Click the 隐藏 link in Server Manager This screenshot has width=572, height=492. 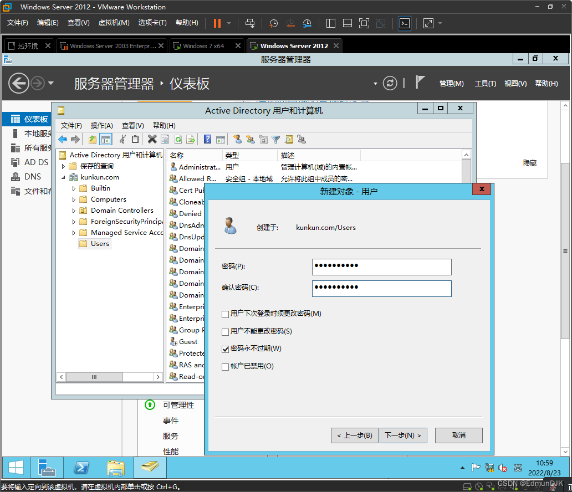[530, 163]
